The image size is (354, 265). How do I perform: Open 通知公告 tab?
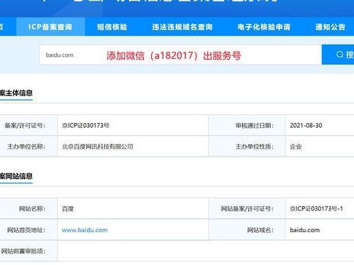tap(330, 27)
